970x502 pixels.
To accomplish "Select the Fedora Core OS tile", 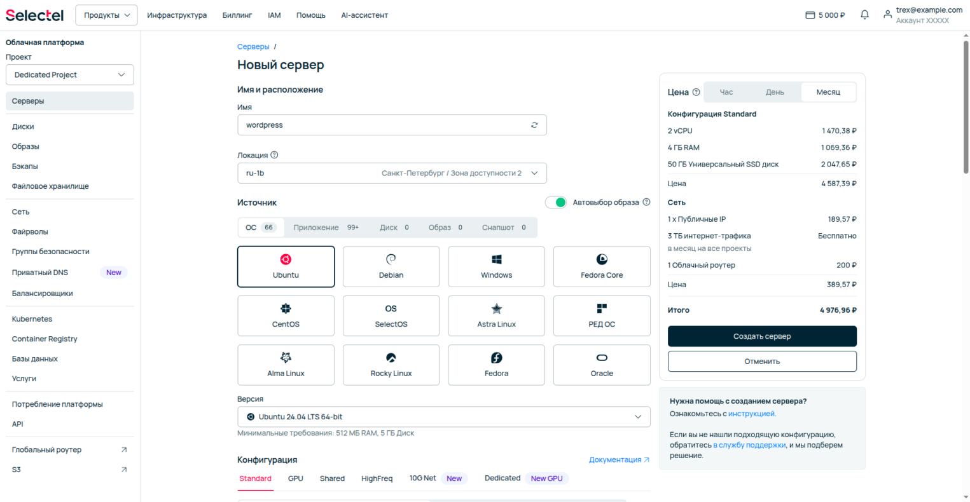I will tap(602, 267).
